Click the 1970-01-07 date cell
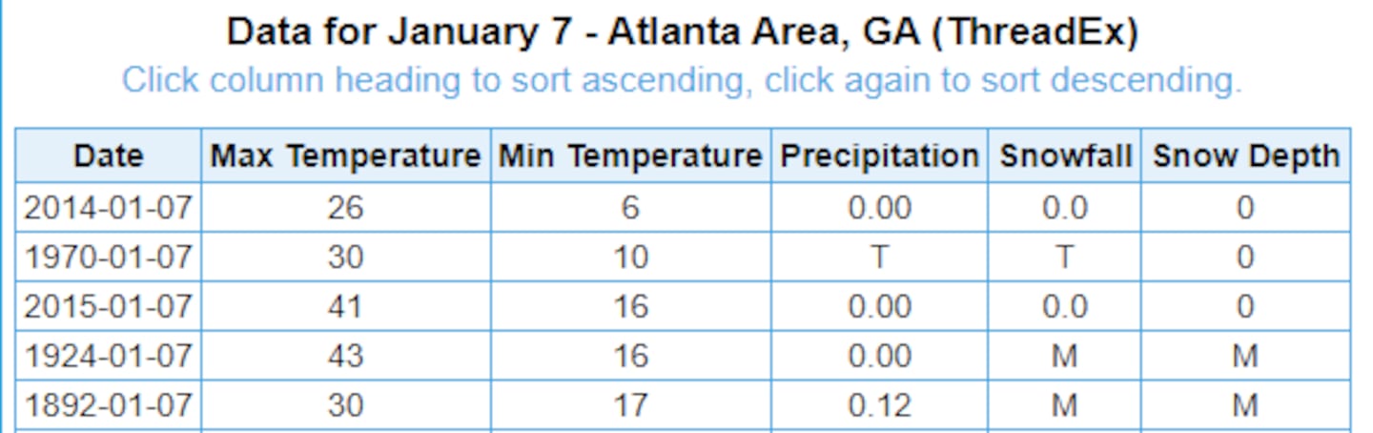The height and width of the screenshot is (433, 1373). [108, 257]
